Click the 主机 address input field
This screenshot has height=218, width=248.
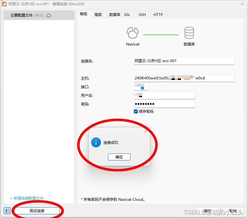[x=184, y=78]
